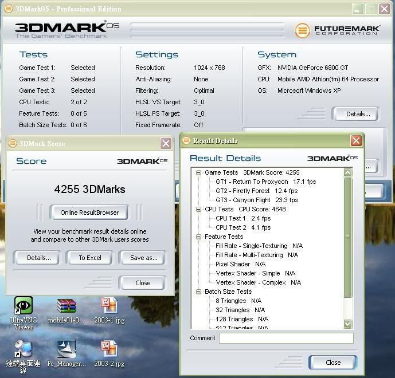Click the result list scroll-up arrow
This screenshot has width=395, height=378.
[x=347, y=172]
